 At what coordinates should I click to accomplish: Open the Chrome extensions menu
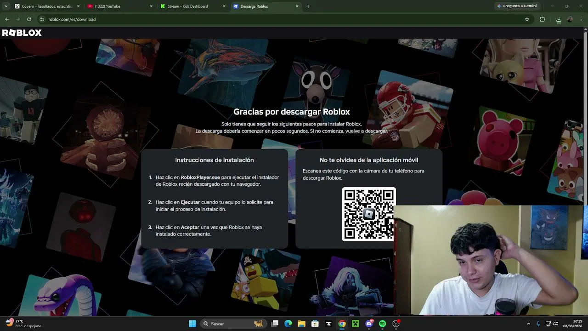click(543, 19)
